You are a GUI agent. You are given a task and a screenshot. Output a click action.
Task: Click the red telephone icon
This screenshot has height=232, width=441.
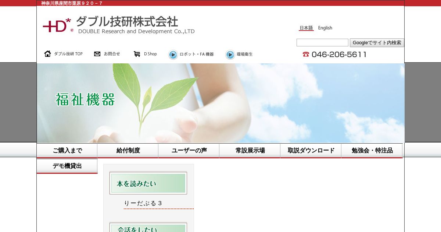point(306,54)
